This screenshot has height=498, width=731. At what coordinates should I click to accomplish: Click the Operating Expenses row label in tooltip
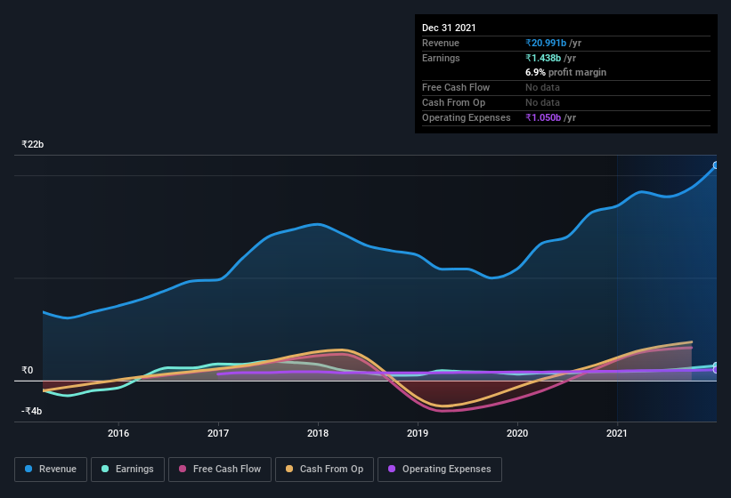tap(467, 117)
